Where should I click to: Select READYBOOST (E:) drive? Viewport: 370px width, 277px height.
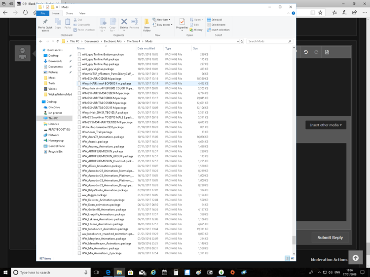[59, 130]
